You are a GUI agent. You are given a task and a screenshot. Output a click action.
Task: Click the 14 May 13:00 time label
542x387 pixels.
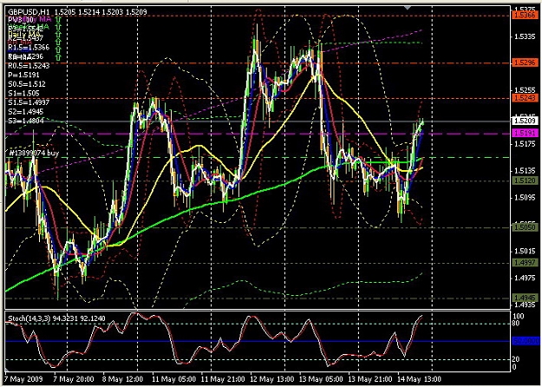pyautogui.click(x=419, y=379)
